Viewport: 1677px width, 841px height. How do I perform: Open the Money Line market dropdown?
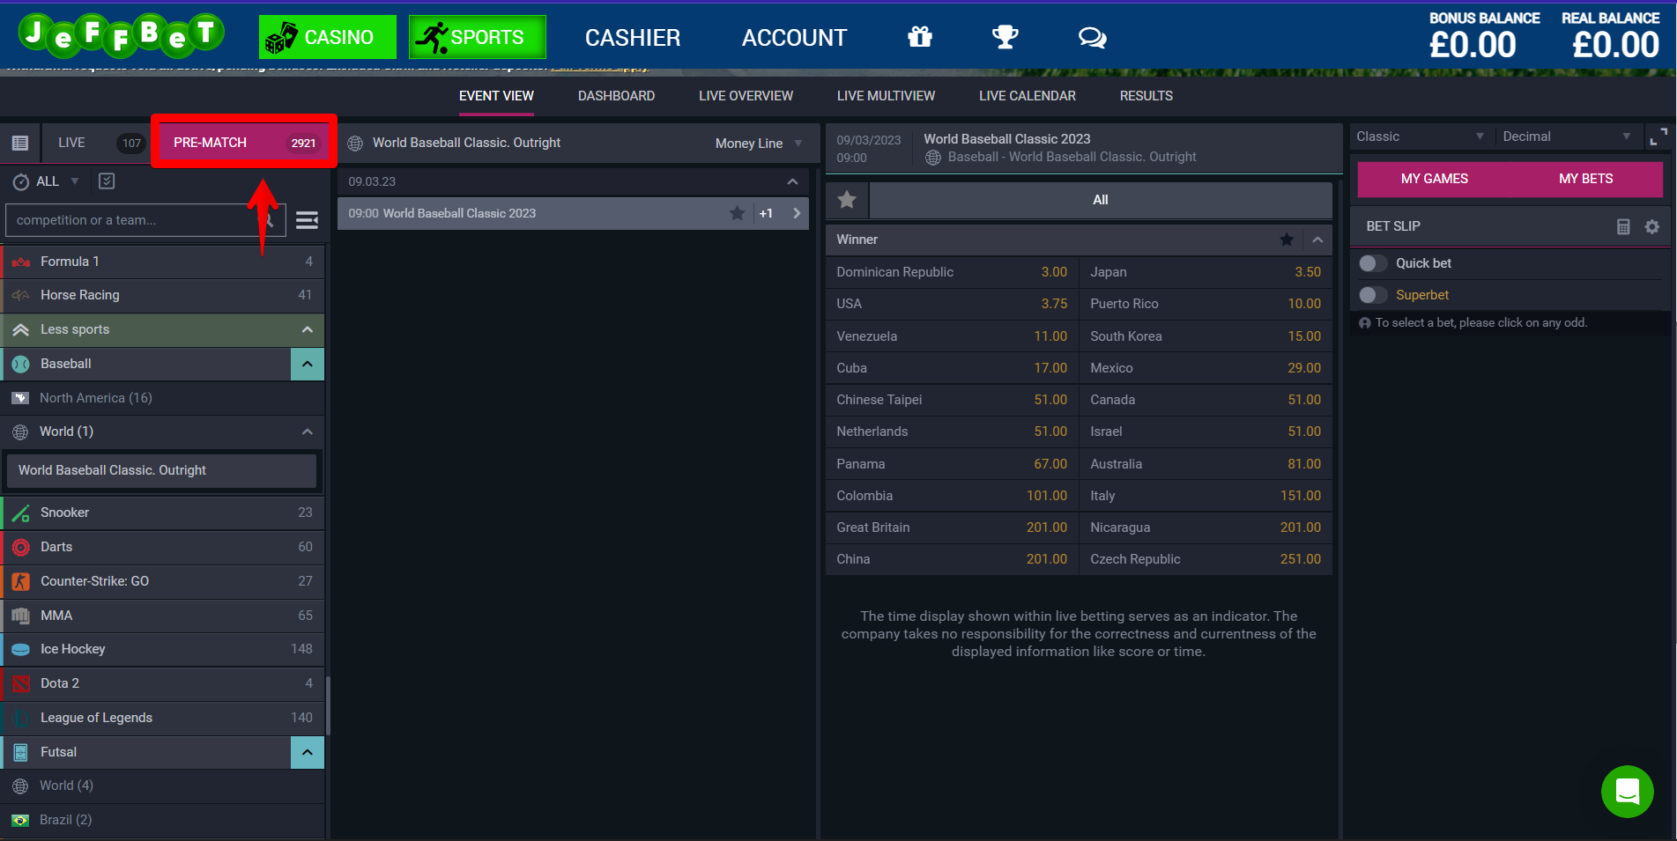pyautogui.click(x=759, y=144)
